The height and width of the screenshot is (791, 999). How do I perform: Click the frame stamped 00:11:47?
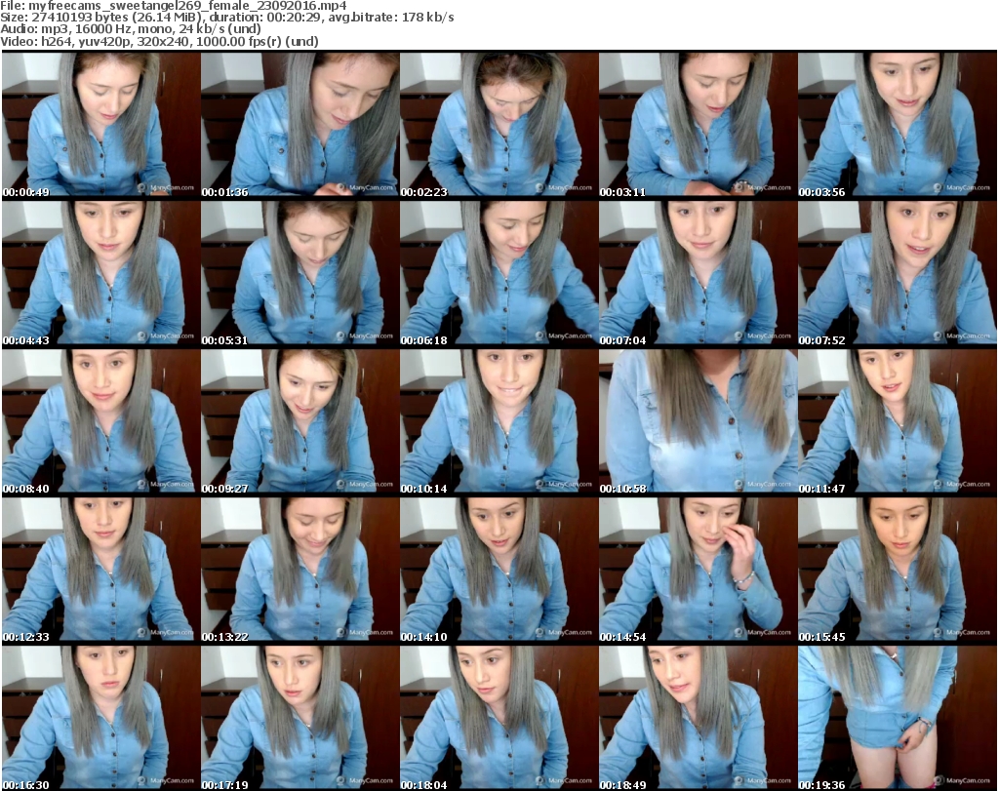(x=898, y=421)
